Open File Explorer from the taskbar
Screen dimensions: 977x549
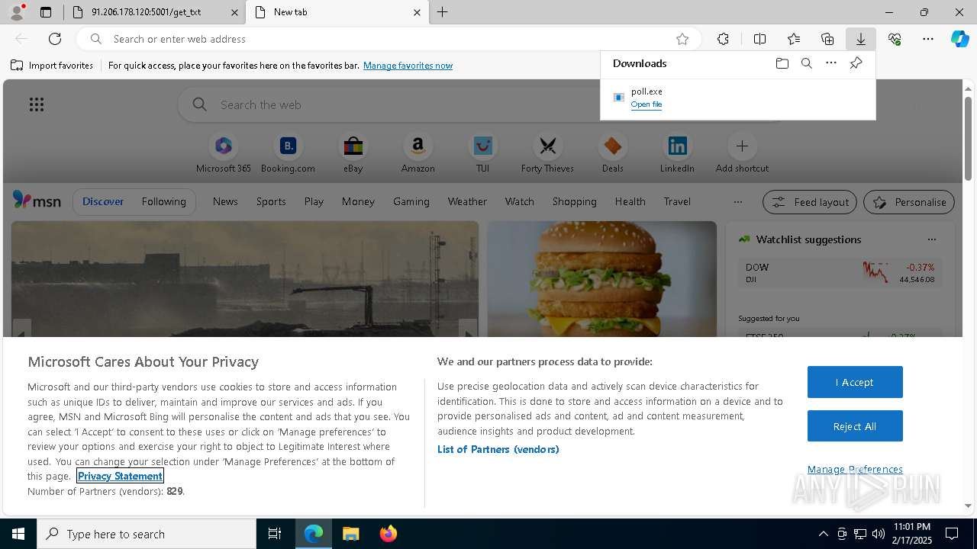click(x=350, y=534)
